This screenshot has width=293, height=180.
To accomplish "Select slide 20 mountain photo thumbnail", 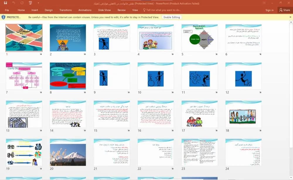I will coord(68,152).
